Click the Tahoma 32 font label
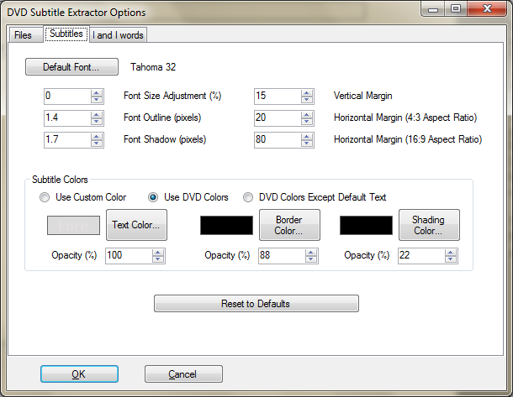 click(x=153, y=67)
